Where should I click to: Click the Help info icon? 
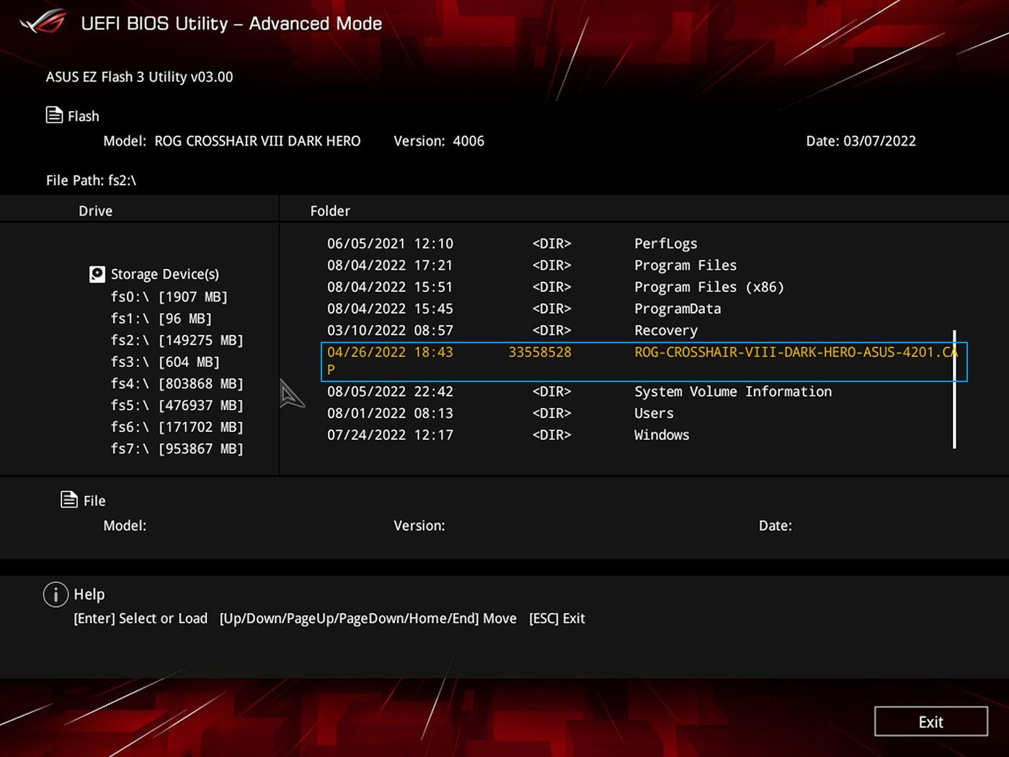[x=55, y=594]
